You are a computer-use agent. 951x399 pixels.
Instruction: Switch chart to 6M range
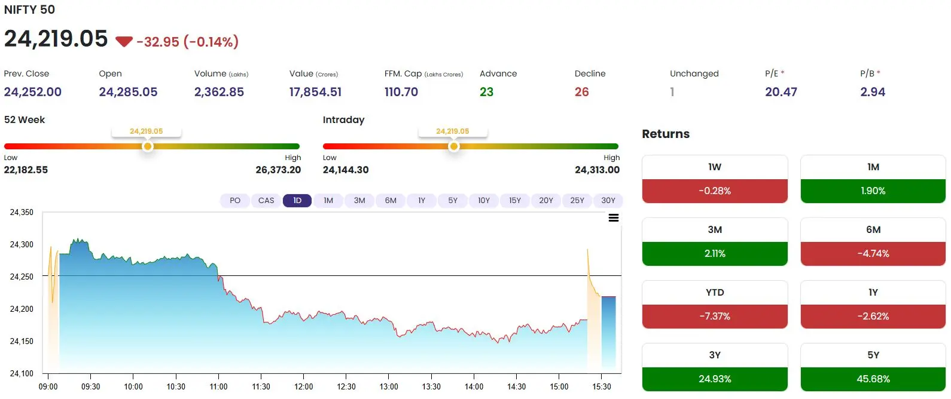point(391,200)
